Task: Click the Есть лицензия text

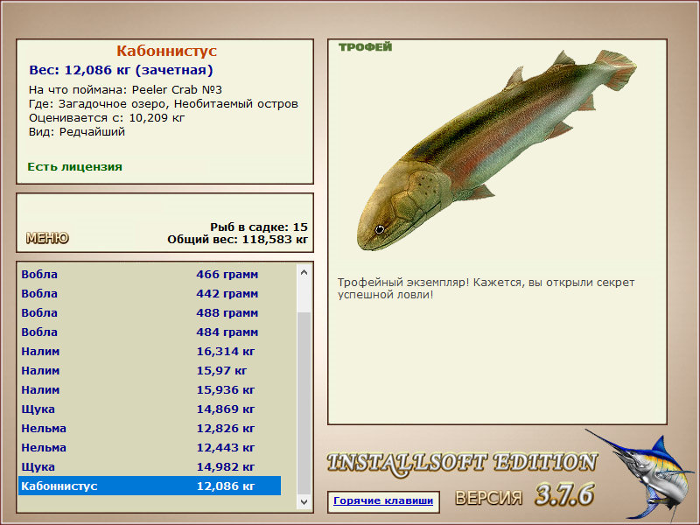Action: click(74, 166)
